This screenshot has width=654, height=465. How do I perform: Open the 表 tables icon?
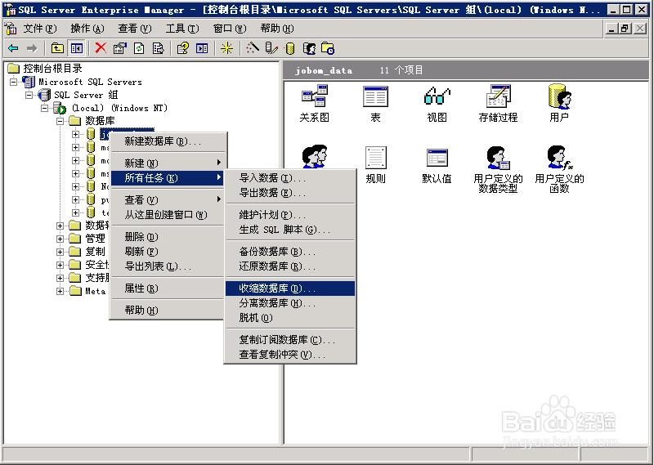(375, 104)
